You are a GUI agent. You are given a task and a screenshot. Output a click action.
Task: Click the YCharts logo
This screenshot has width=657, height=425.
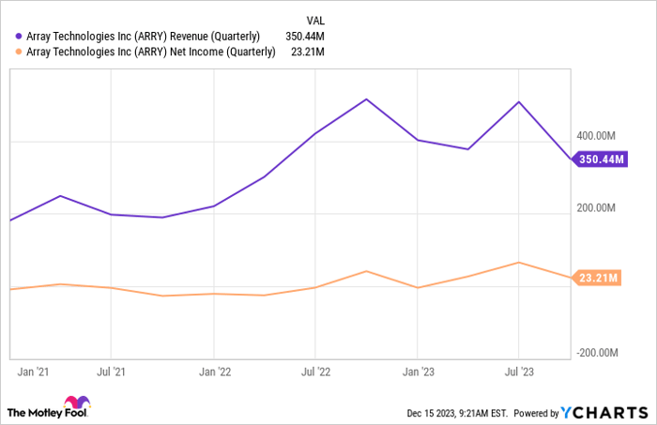click(x=604, y=413)
